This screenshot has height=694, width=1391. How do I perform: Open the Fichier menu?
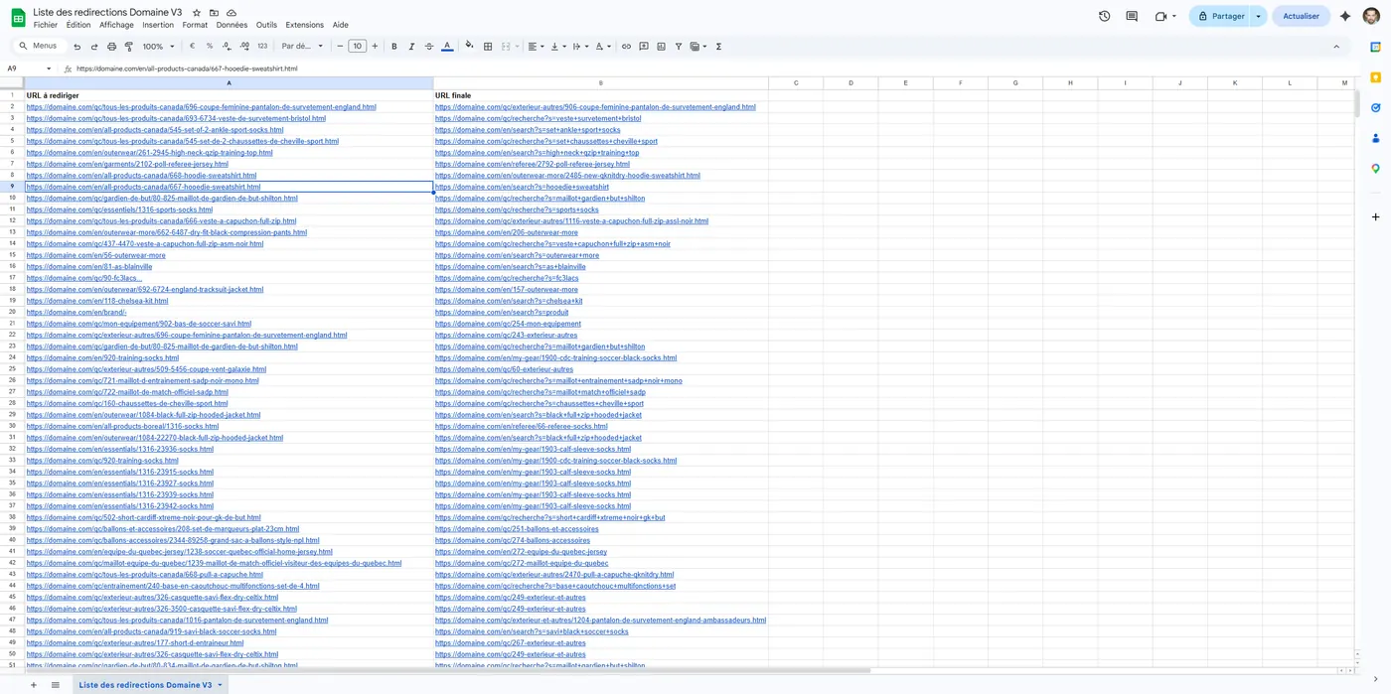(46, 25)
